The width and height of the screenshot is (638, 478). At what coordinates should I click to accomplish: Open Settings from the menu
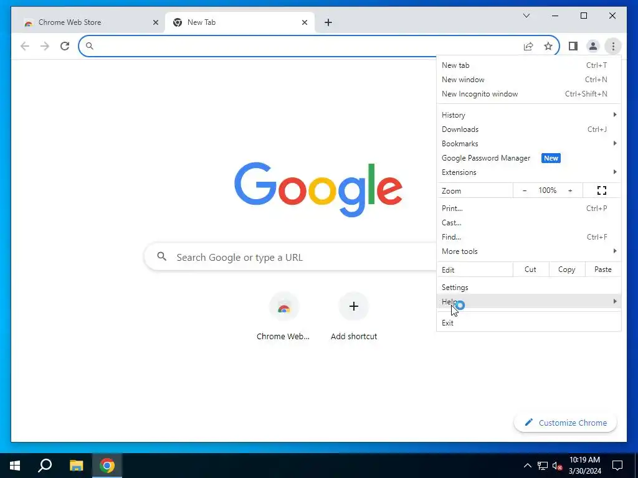coord(528,288)
